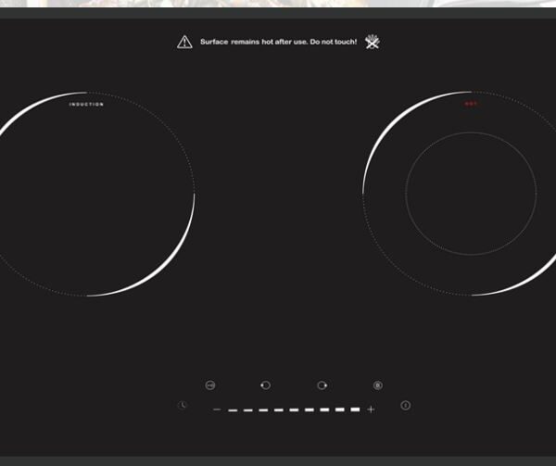The width and height of the screenshot is (556, 466).
Task: Tap the timer clock icon
Action: pyautogui.click(x=183, y=406)
